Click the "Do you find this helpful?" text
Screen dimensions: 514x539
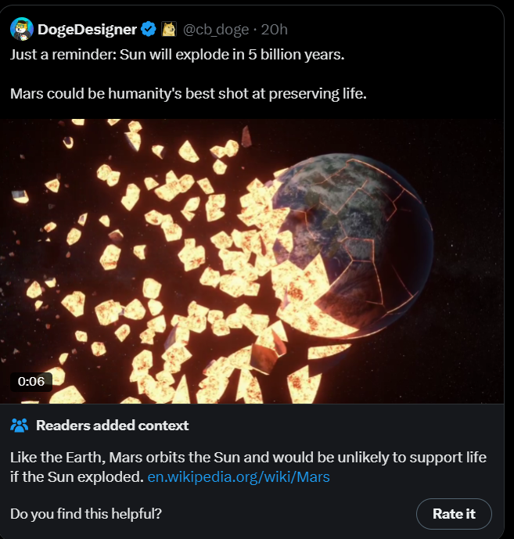[86, 514]
